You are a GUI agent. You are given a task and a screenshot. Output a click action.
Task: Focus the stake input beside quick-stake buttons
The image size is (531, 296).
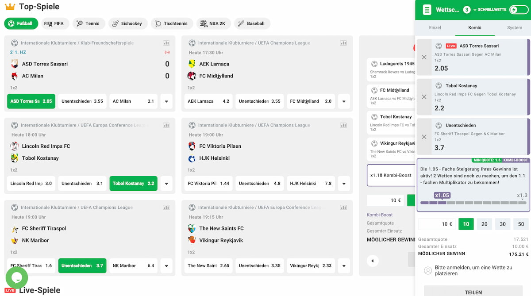[437, 224]
